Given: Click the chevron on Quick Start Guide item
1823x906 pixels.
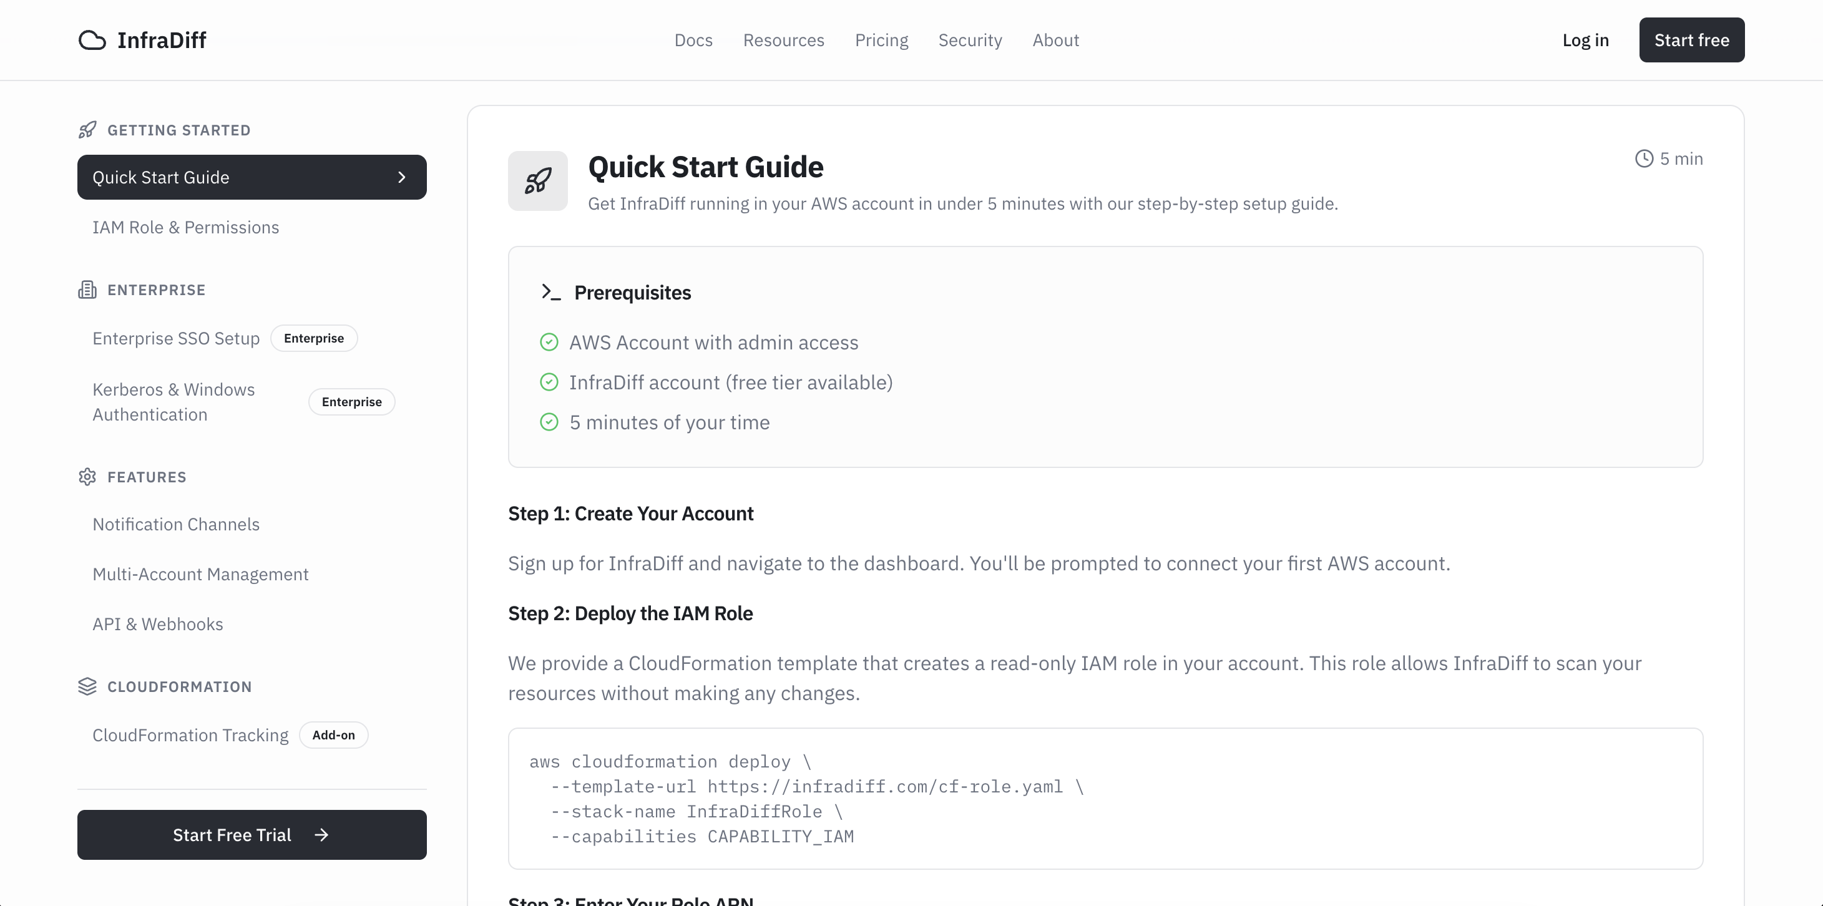Looking at the screenshot, I should [x=402, y=178].
